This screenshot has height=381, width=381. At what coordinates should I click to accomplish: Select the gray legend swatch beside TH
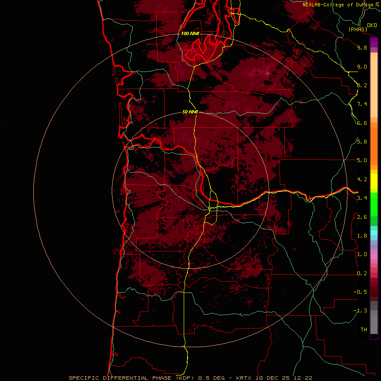pyautogui.click(x=374, y=324)
